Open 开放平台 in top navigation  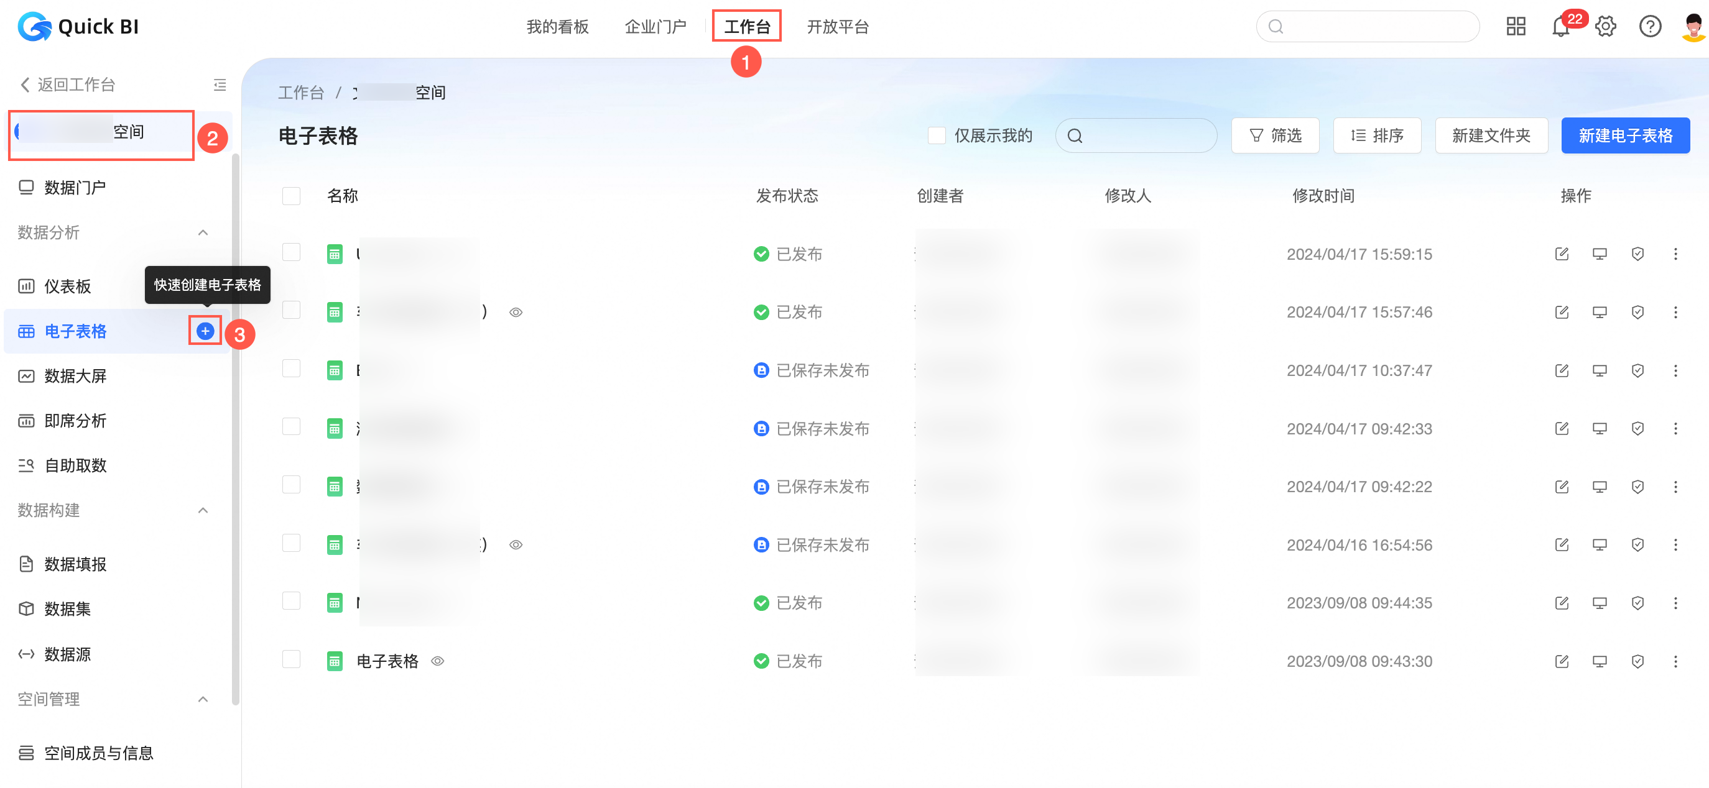(837, 27)
